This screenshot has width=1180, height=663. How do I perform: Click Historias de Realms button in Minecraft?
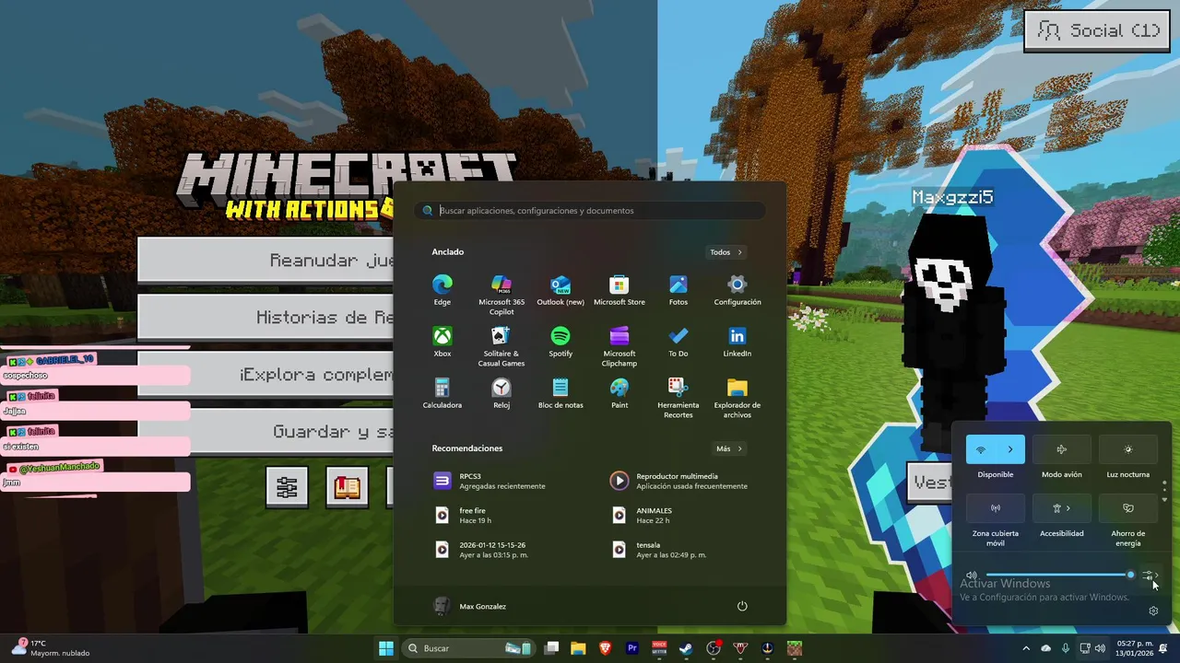point(265,317)
